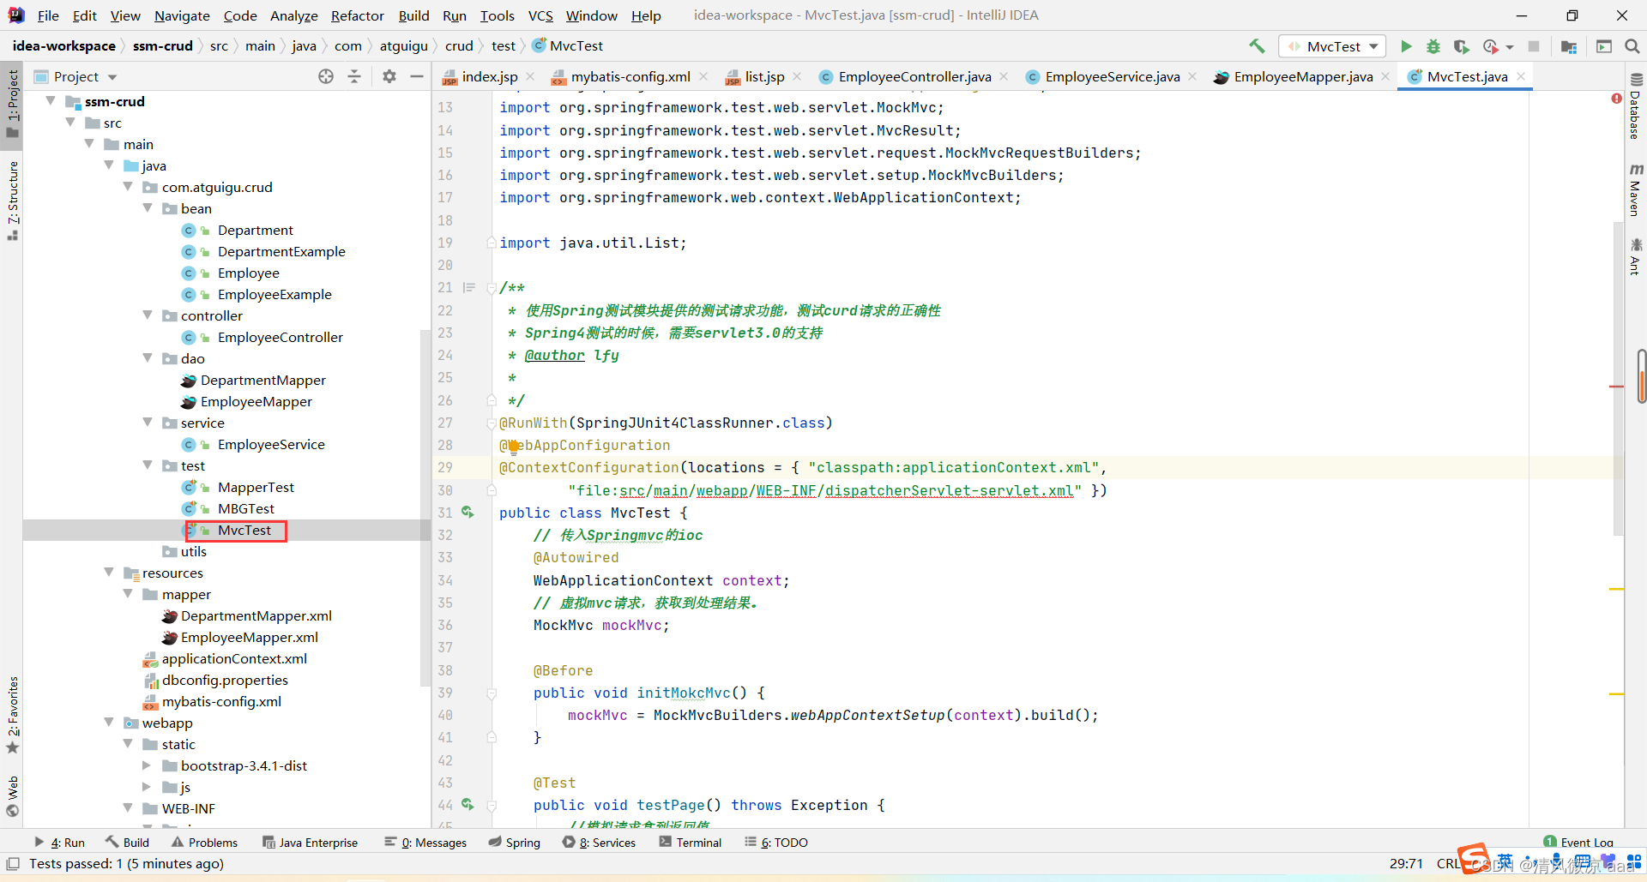Screen dimensions: 1647x882
Task: Open the Favorites side tool window
Action: (13, 715)
